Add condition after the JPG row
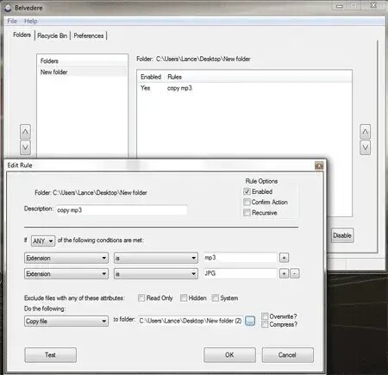Image resolution: width=388 pixels, height=375 pixels. [x=284, y=273]
